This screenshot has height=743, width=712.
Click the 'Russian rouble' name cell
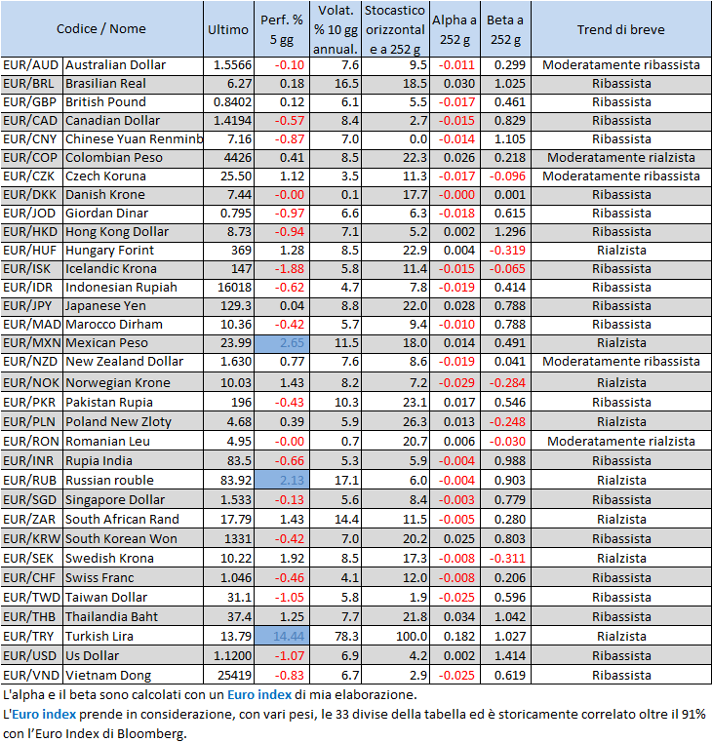pos(134,480)
